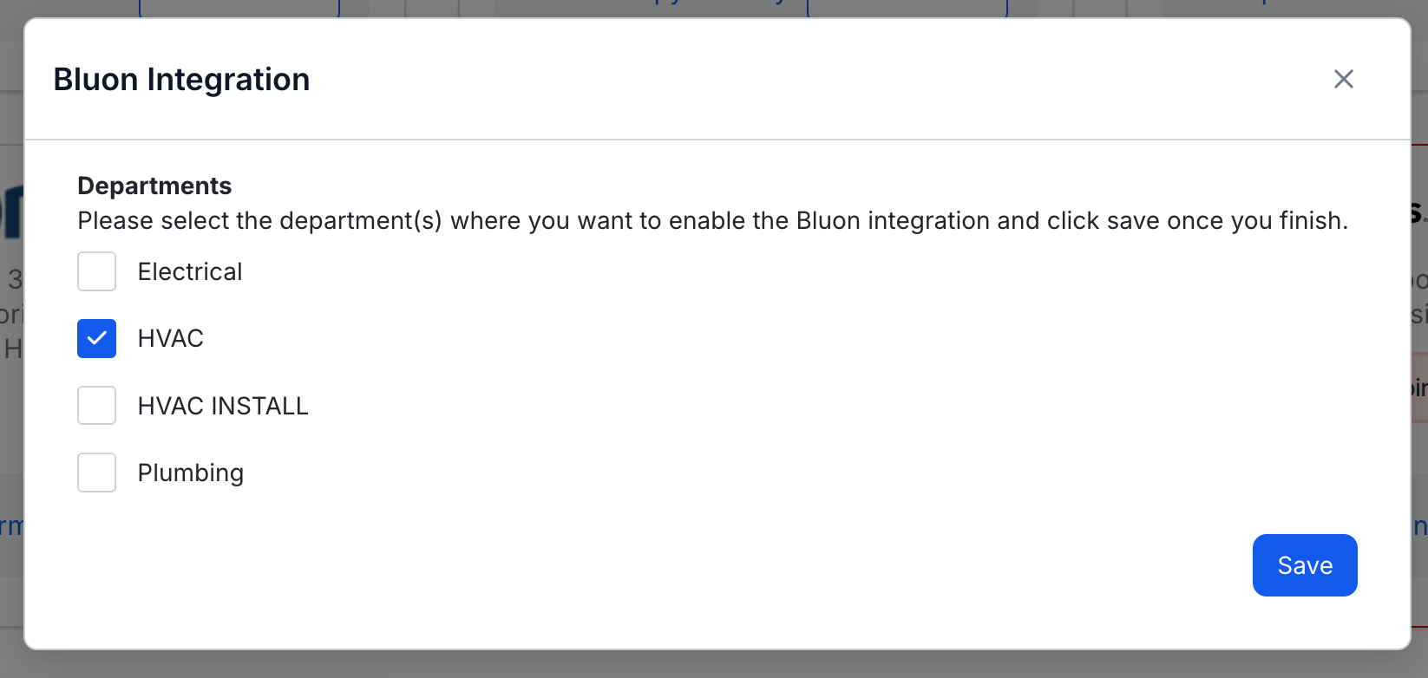Viewport: 1428px width, 678px height.
Task: Click the divider line under the header
Action: pyautogui.click(x=717, y=140)
